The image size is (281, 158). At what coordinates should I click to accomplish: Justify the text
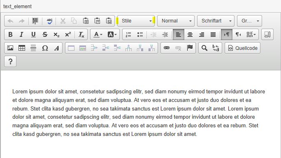pyautogui.click(x=213, y=34)
